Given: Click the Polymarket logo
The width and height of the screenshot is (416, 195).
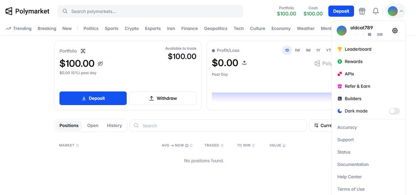Looking at the screenshot, I should pos(27,11).
